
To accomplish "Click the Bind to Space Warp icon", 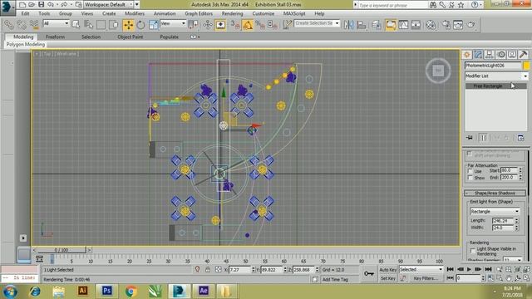I will pos(34,25).
